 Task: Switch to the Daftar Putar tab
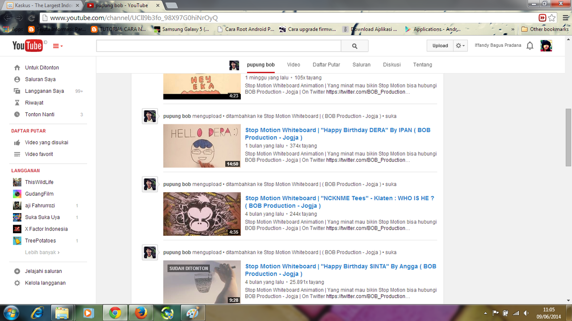[x=326, y=65]
